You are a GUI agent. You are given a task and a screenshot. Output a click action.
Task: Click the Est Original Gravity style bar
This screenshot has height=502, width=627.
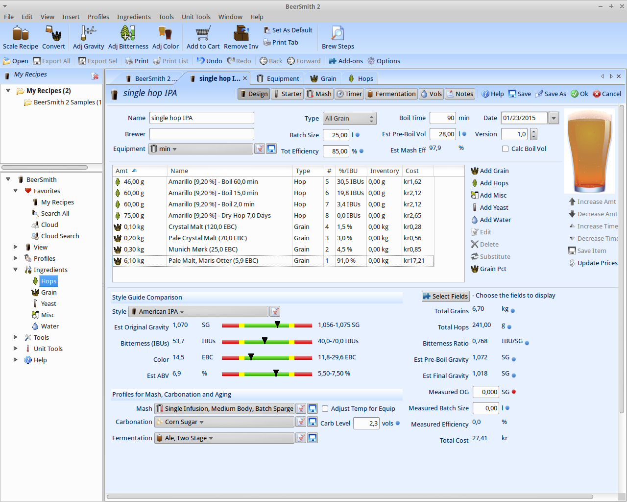[267, 325]
